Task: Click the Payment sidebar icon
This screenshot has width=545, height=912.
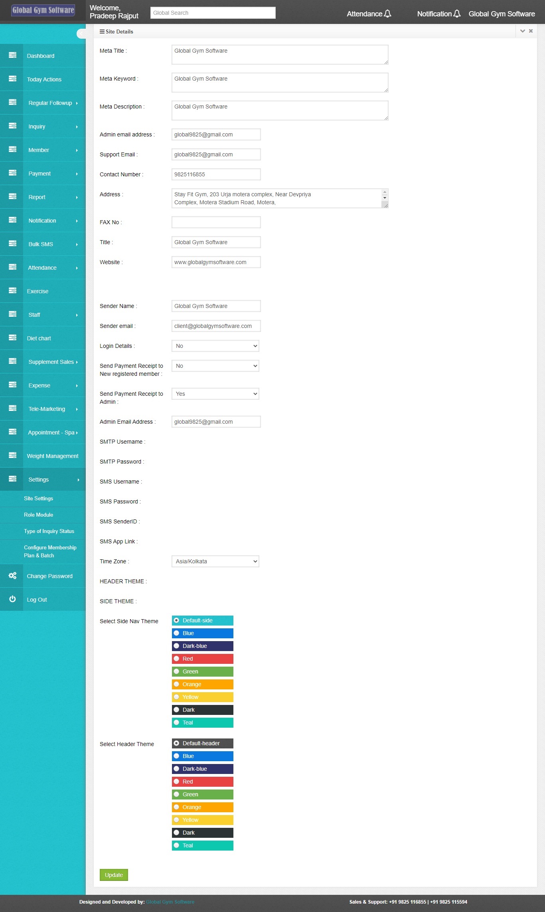Action: pos(12,173)
